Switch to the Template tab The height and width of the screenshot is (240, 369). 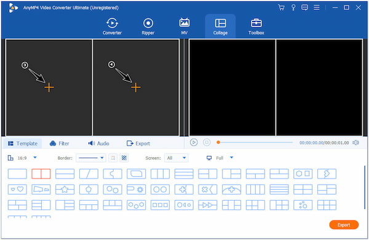[23, 143]
